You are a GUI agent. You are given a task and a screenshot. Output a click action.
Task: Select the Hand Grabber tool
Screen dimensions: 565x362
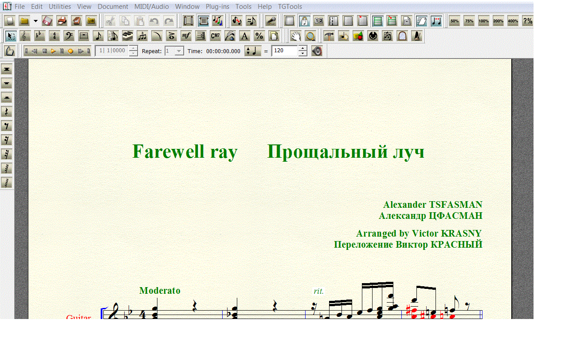(x=296, y=36)
